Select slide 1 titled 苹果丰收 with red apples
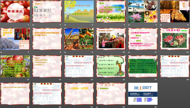 (15, 11)
